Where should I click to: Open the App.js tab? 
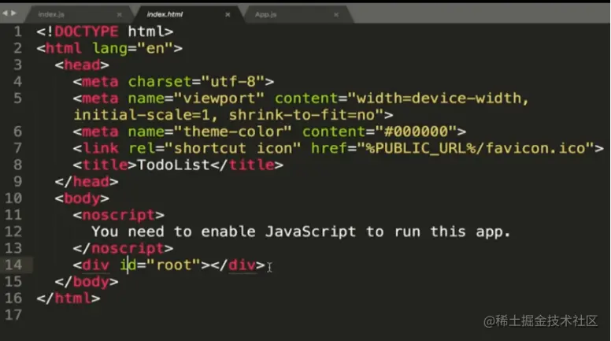click(x=266, y=14)
